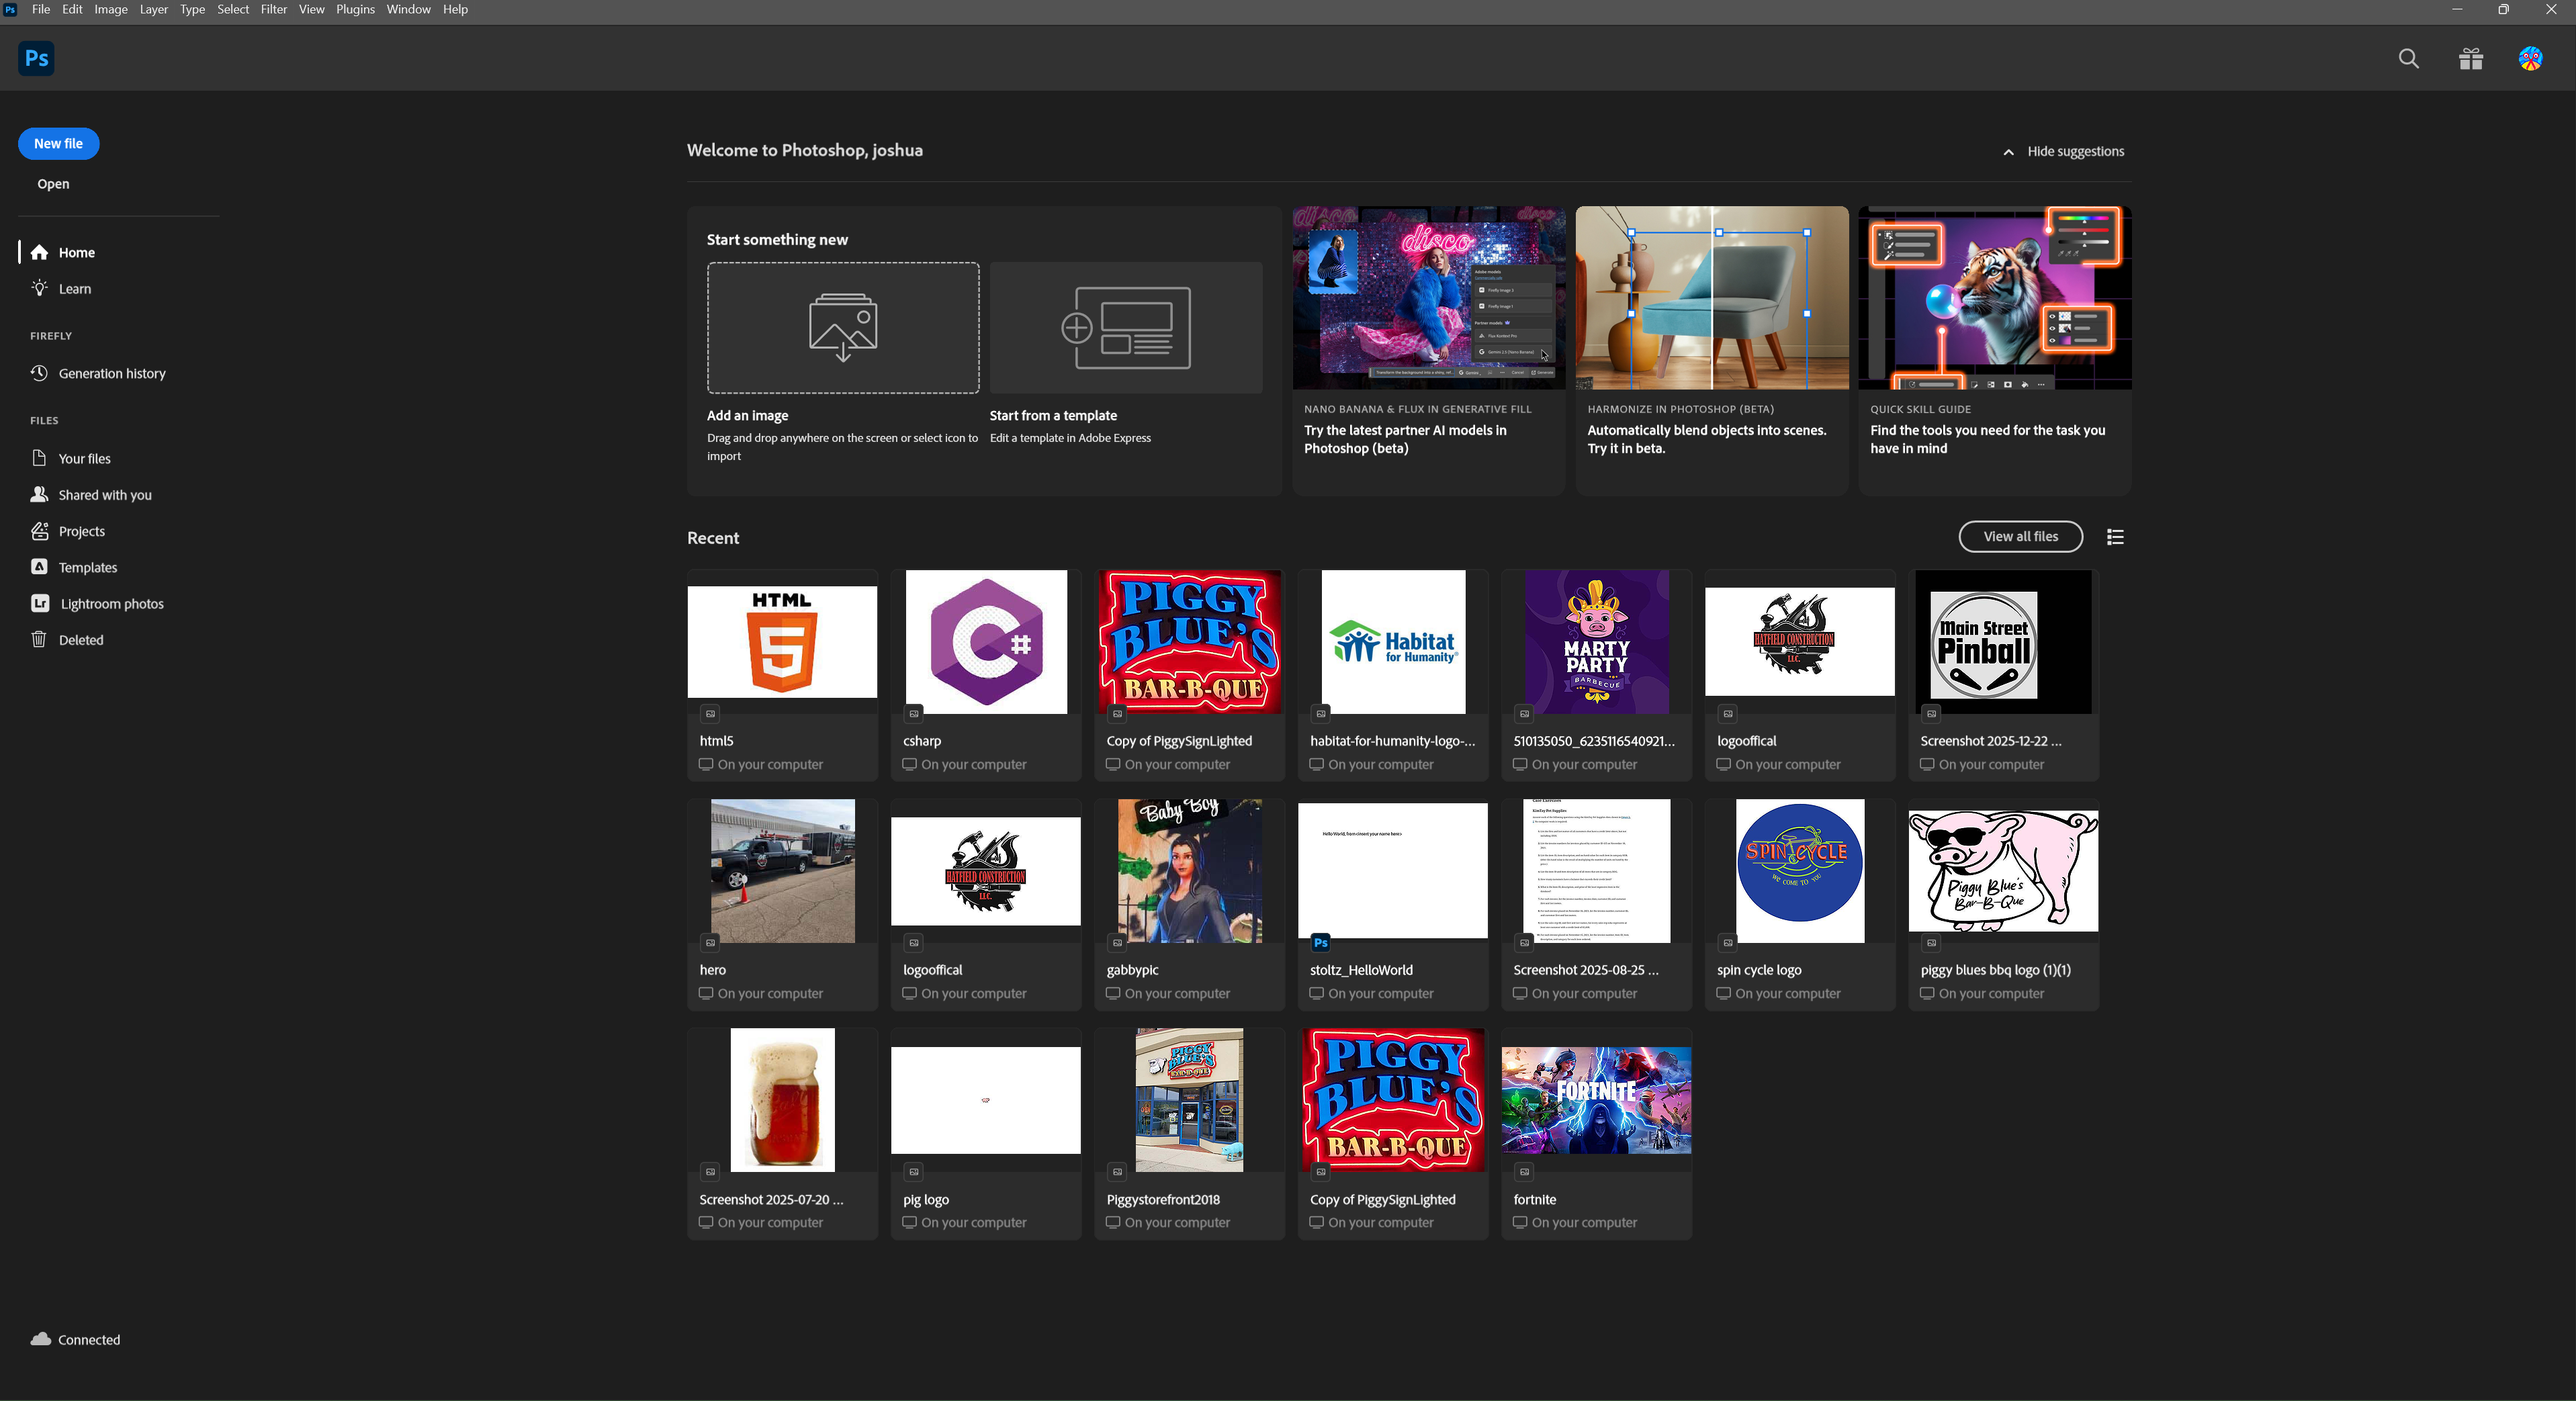2576x1401 pixels.
Task: Click the Deleted trash can icon
Action: pyautogui.click(x=39, y=639)
